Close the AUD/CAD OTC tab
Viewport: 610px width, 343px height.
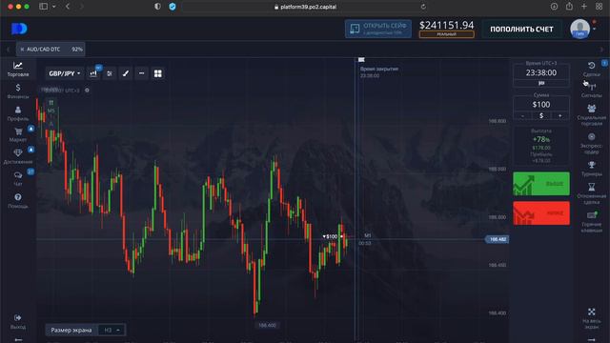[22, 50]
